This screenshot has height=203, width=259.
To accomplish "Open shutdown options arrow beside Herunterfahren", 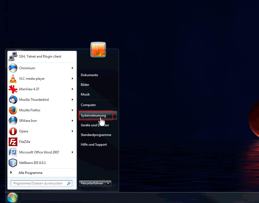I will pyautogui.click(x=108, y=183).
